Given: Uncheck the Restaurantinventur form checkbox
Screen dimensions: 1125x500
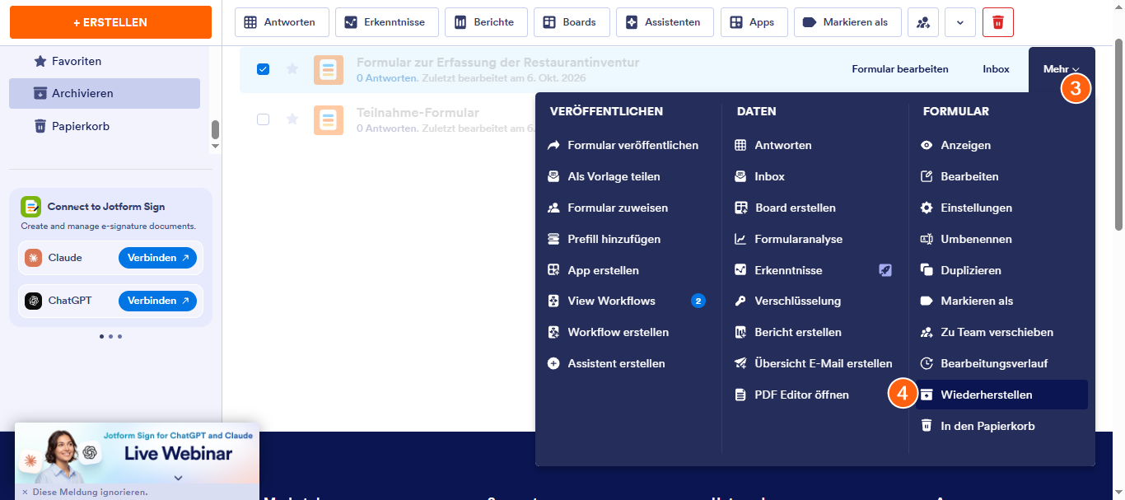Looking at the screenshot, I should (264, 69).
